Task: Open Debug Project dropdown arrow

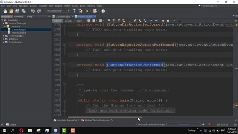Action: coord(99,11)
